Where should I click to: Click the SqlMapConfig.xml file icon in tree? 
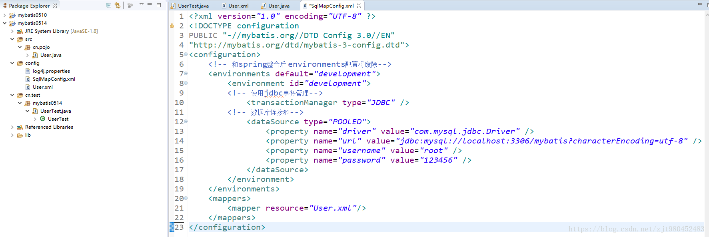pos(28,79)
